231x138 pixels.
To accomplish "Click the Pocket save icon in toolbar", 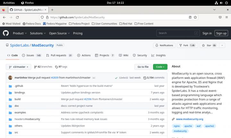I will 220,17.
